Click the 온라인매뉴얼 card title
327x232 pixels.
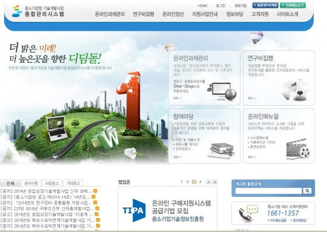pos(263,117)
